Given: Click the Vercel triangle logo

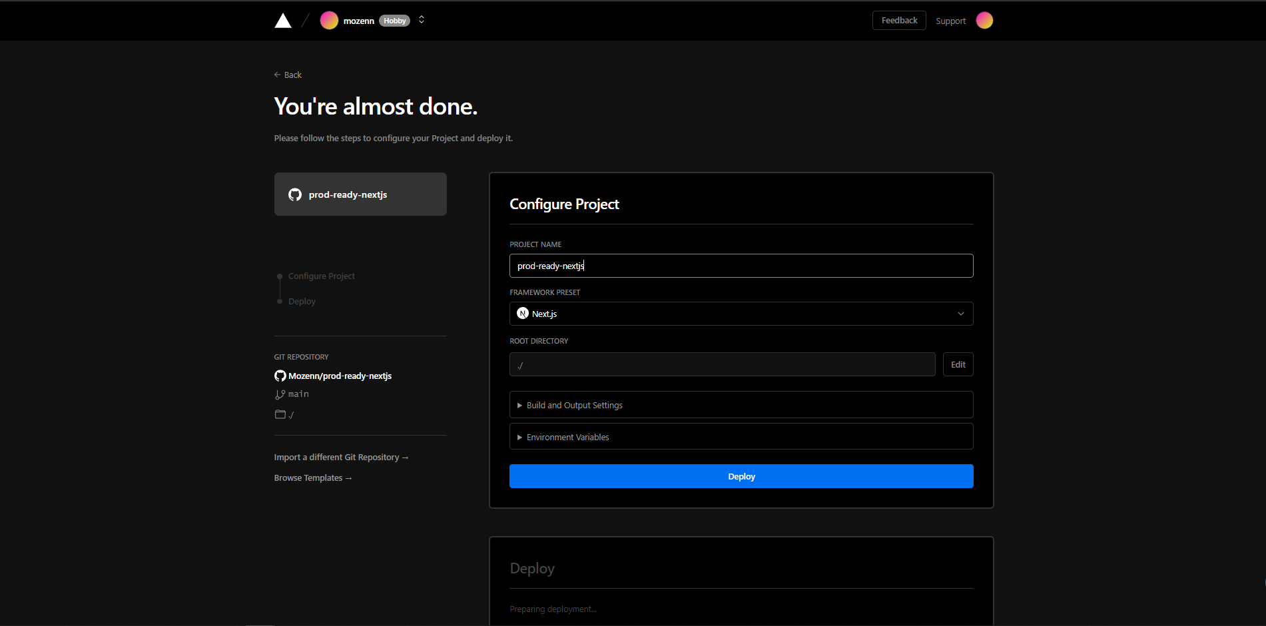Looking at the screenshot, I should coord(283,21).
